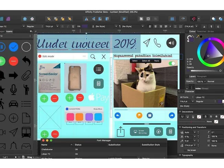Click Paste in the popup menu

[x=156, y=61]
